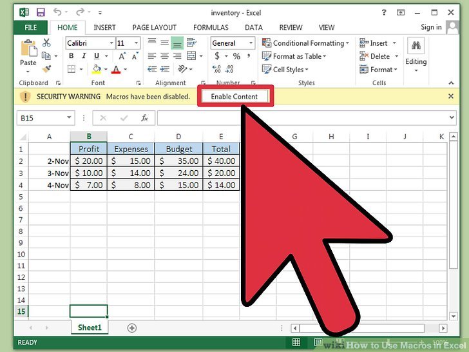Open the Format cells menu

[378, 70]
